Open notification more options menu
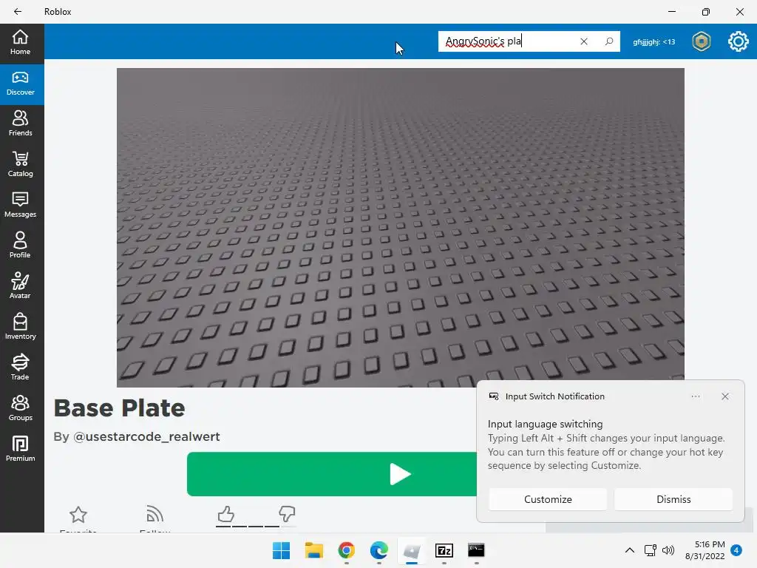The height and width of the screenshot is (568, 757). point(696,396)
